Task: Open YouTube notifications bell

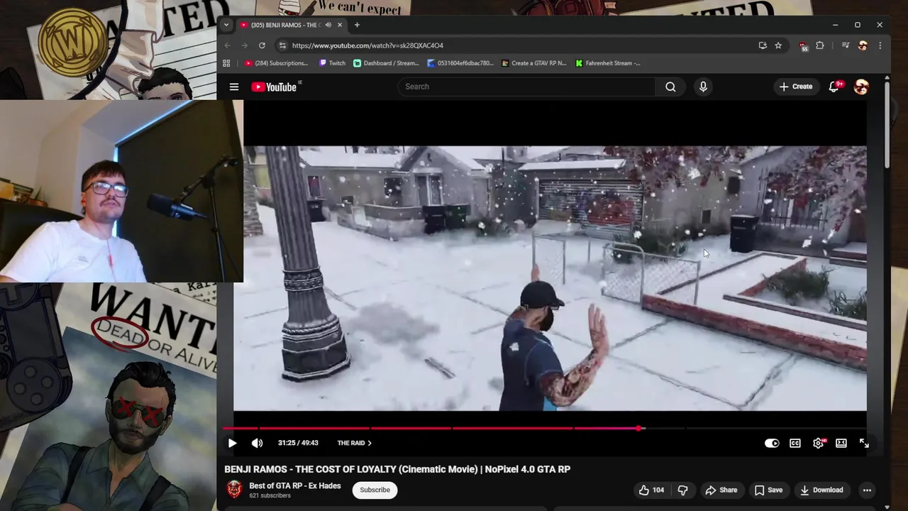Action: (834, 87)
